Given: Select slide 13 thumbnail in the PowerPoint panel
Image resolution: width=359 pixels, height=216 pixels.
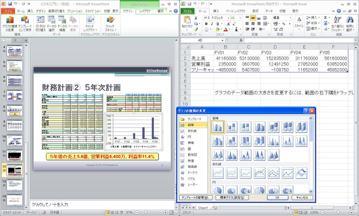Looking at the screenshot, I should 14,185.
